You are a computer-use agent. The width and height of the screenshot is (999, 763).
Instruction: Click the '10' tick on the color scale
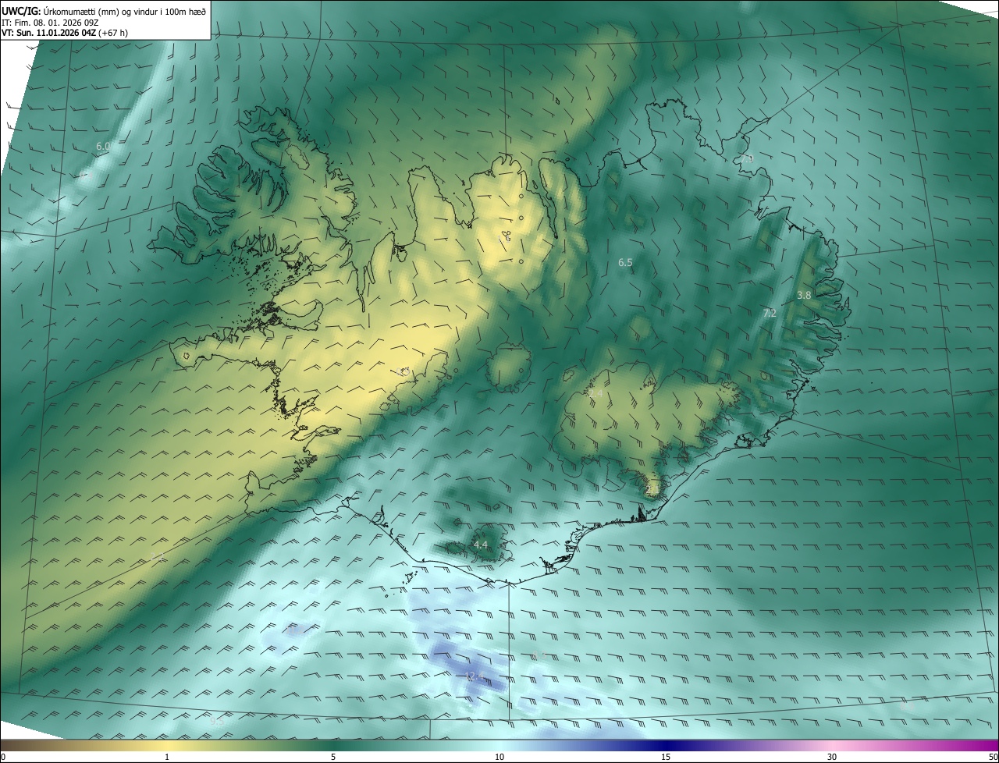point(499,757)
